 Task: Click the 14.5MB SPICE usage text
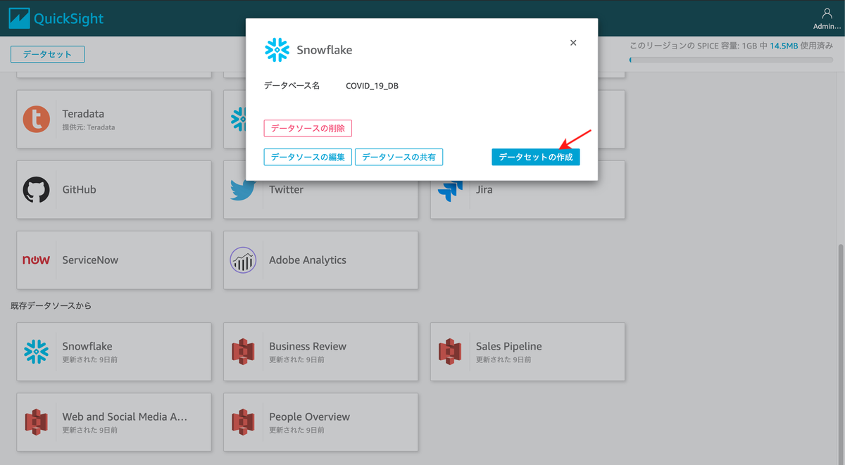pyautogui.click(x=784, y=46)
